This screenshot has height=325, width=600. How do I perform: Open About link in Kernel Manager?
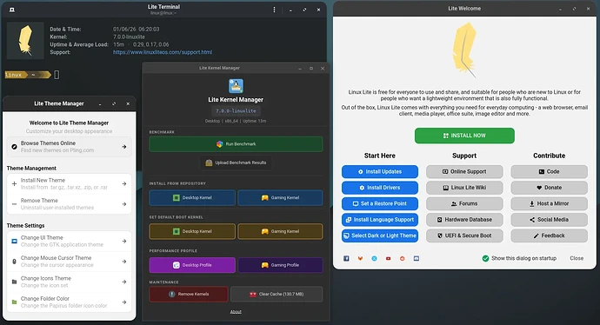(236, 312)
